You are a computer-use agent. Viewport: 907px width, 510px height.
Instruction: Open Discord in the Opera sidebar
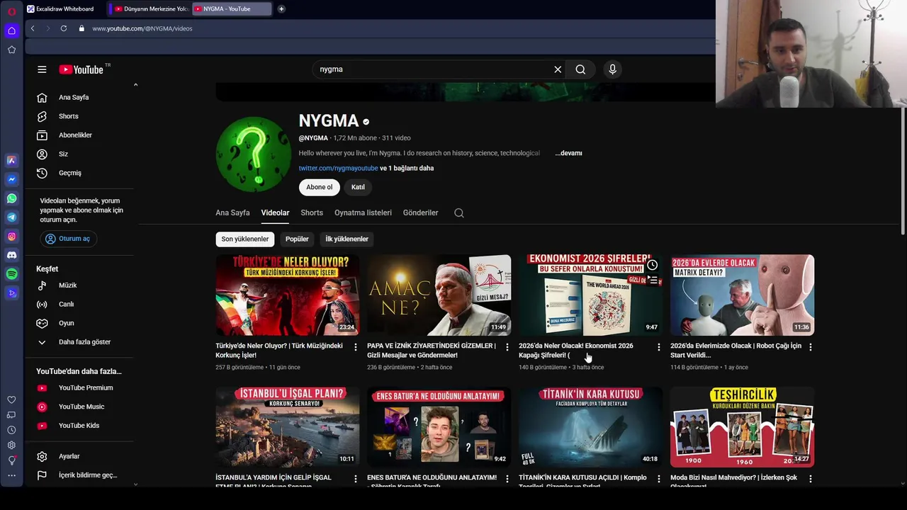11,255
